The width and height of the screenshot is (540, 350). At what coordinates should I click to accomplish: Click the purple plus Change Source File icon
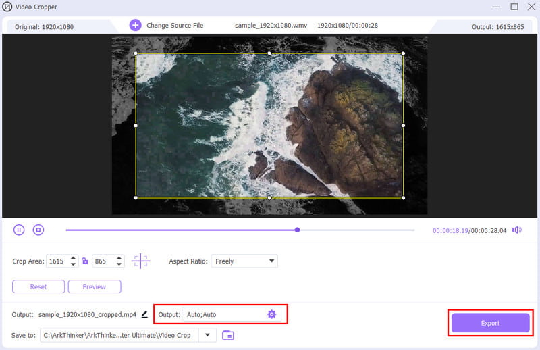tap(136, 25)
